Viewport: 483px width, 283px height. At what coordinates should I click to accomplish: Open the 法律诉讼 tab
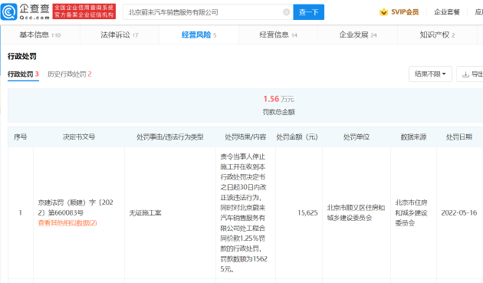(119, 35)
